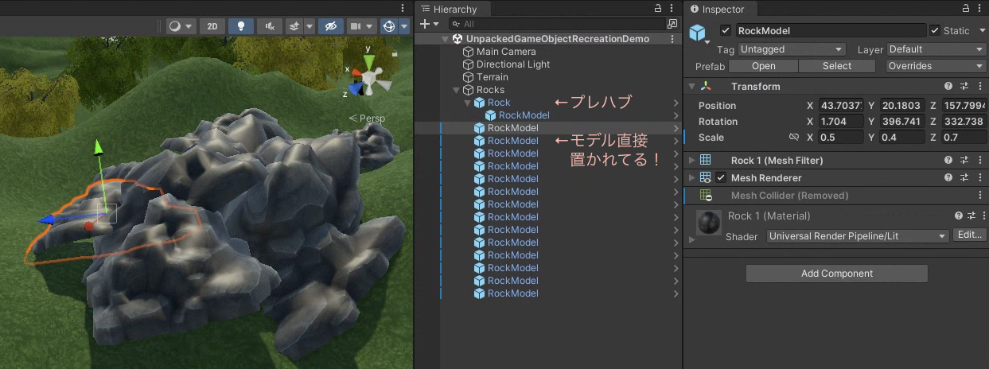
Task: Open scene search window icon in Hierarchy
Action: (x=672, y=25)
